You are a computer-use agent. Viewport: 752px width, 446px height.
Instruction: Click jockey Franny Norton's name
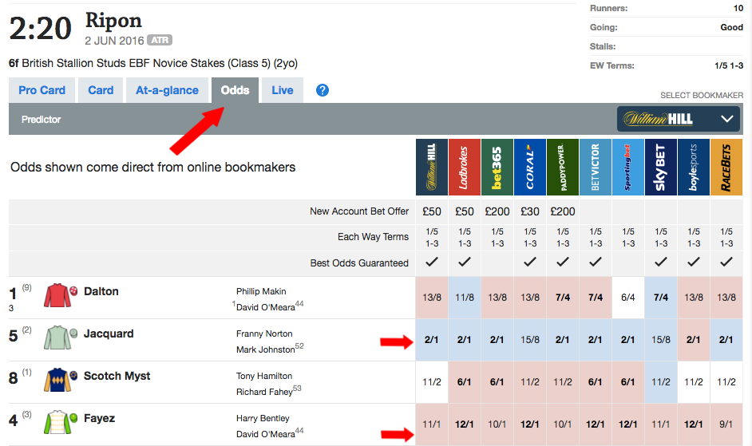coord(264,334)
